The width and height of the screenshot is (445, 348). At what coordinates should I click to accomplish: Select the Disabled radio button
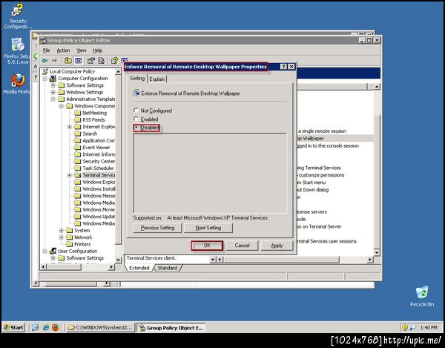pyautogui.click(x=136, y=128)
